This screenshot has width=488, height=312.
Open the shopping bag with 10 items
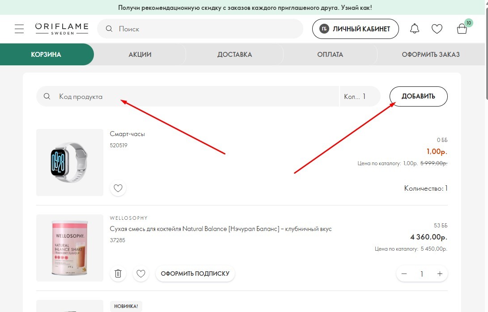pos(462,29)
